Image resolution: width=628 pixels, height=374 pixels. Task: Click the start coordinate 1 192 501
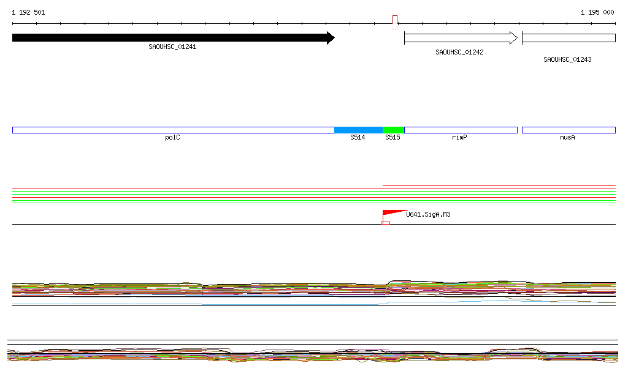[28, 12]
